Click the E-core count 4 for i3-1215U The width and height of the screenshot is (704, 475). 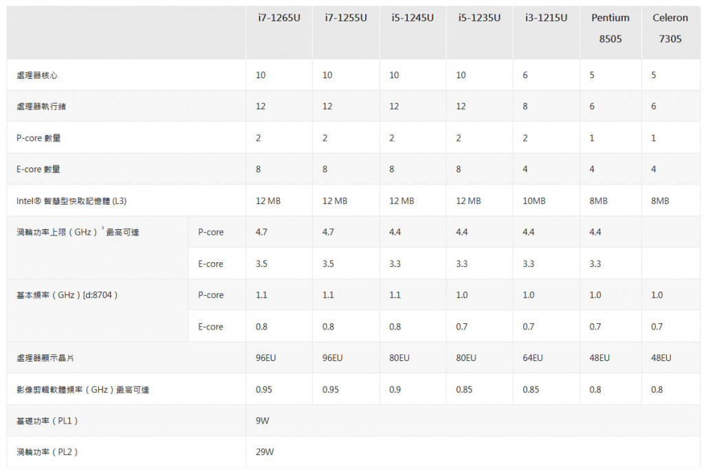525,170
